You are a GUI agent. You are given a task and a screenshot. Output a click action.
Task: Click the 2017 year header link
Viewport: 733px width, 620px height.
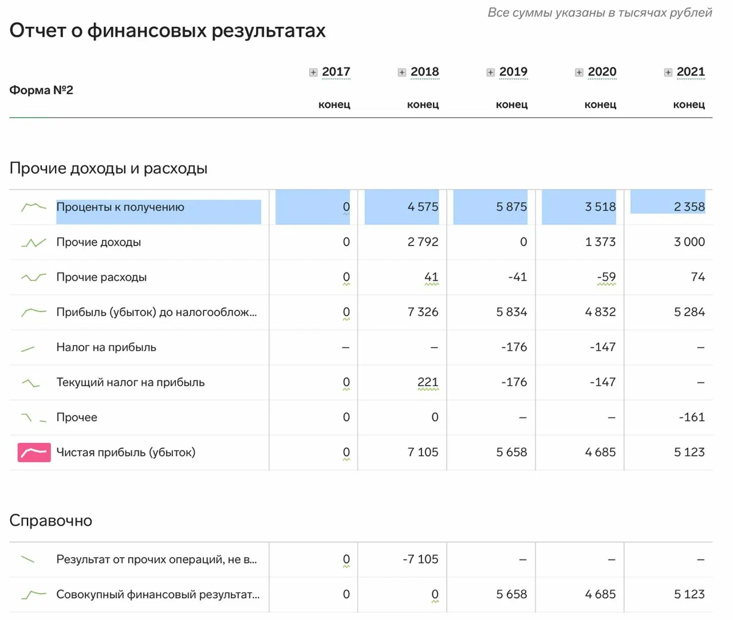click(336, 72)
